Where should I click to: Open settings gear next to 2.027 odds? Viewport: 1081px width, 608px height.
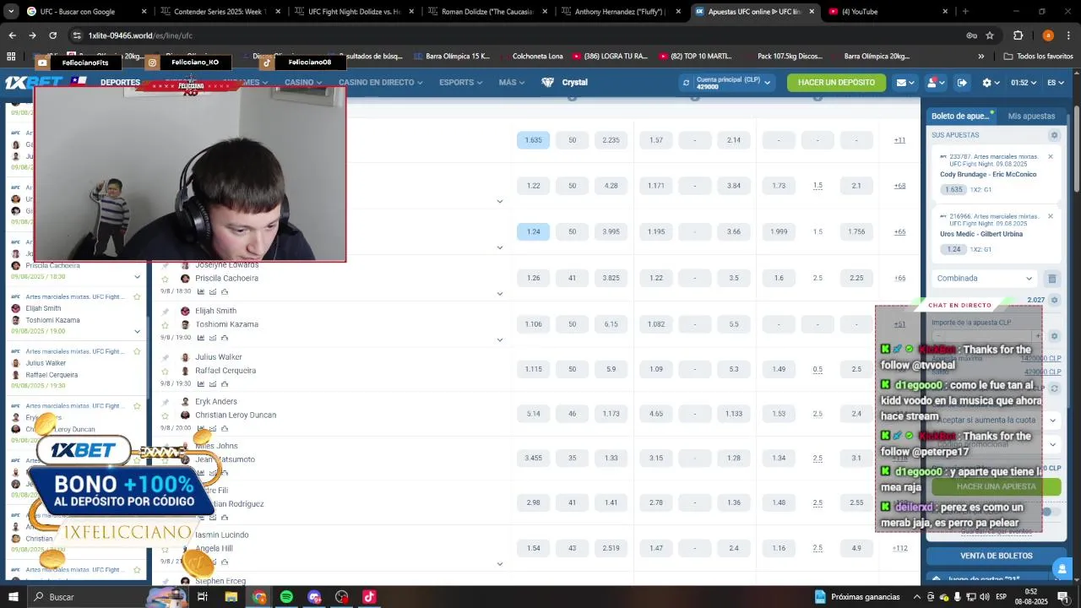coord(1054,300)
